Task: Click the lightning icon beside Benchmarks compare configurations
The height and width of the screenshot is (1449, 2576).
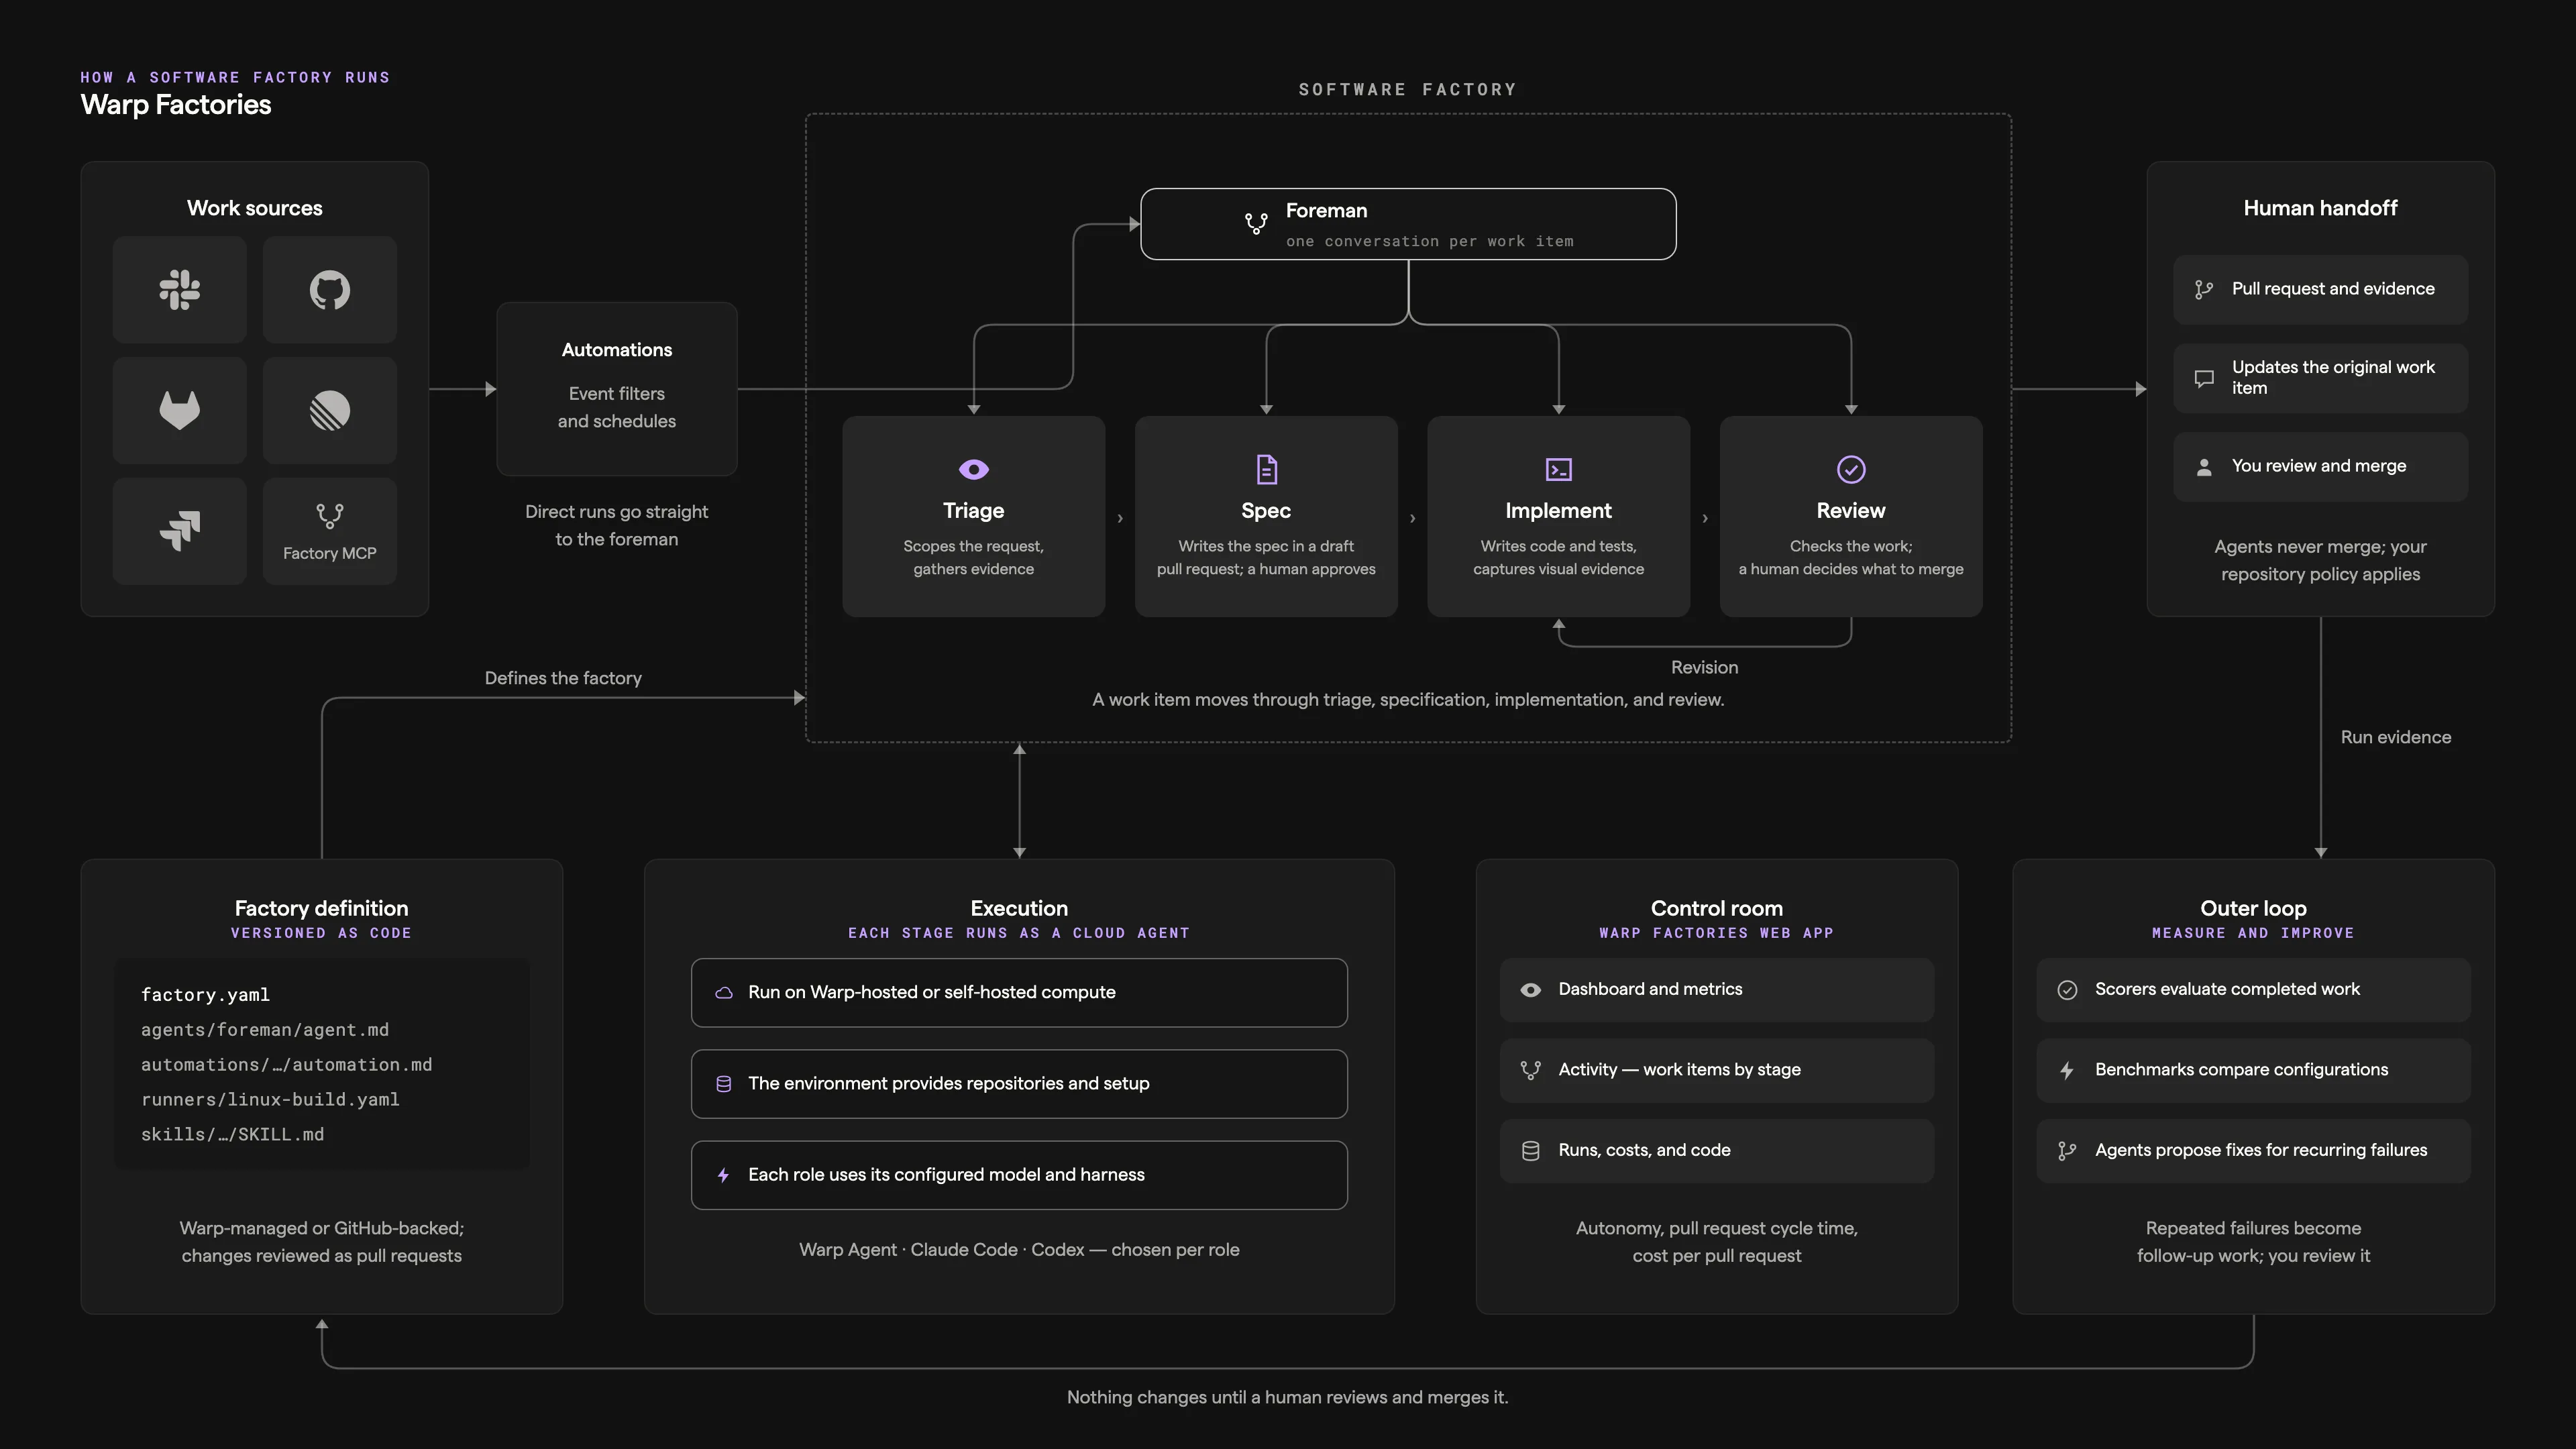Action: click(2068, 1070)
